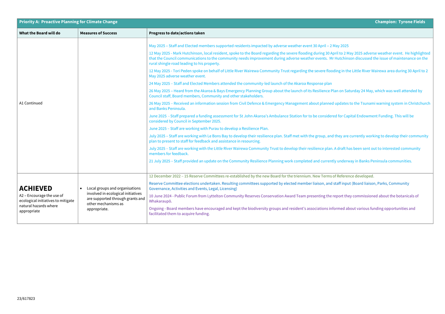
Task: Click the Tsunami warning system information session entry
Action: pyautogui.click(x=289, y=106)
